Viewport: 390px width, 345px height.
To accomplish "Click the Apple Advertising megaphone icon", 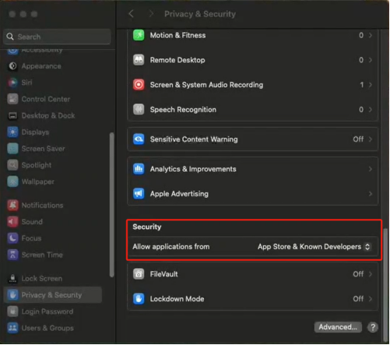I will 139,194.
